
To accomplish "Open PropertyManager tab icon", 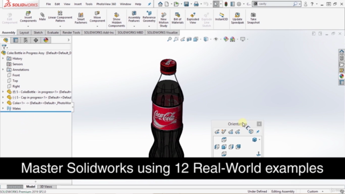I will click(16, 40).
